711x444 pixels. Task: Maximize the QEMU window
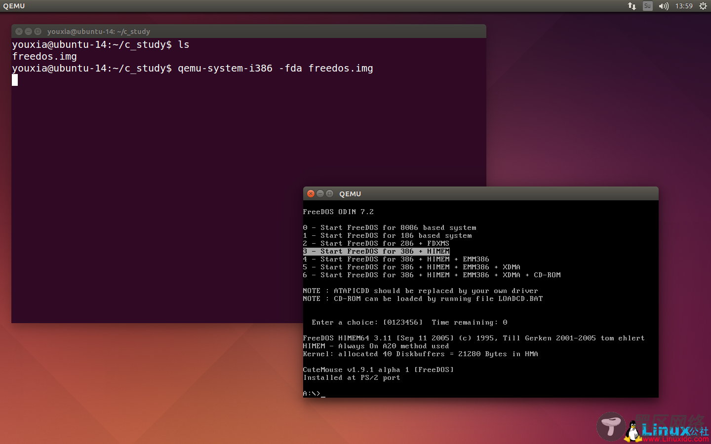(329, 193)
